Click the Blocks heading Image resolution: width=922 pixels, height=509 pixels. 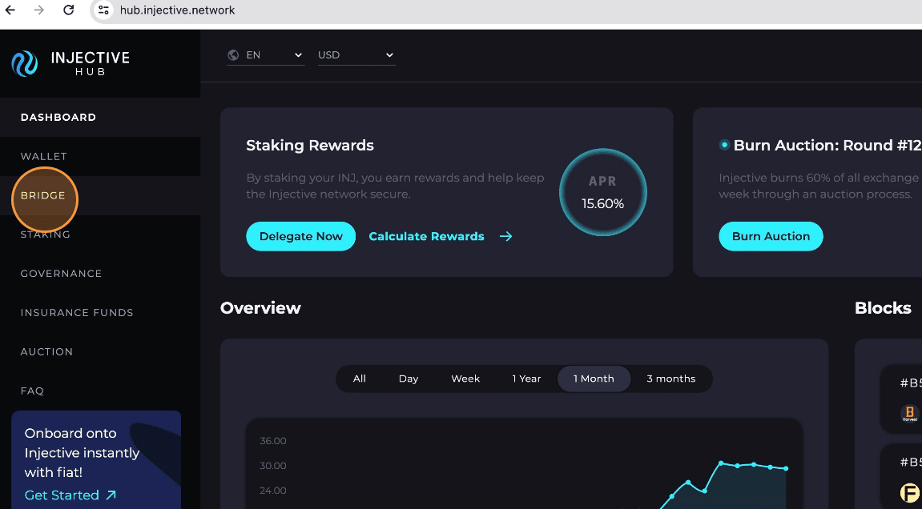pos(883,308)
